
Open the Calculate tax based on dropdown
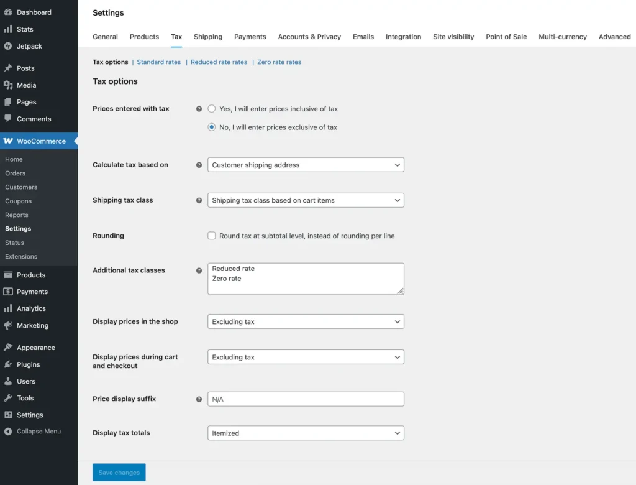point(306,165)
